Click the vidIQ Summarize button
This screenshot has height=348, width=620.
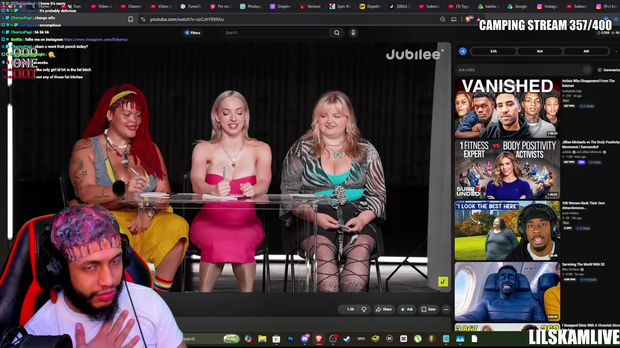pos(608,70)
